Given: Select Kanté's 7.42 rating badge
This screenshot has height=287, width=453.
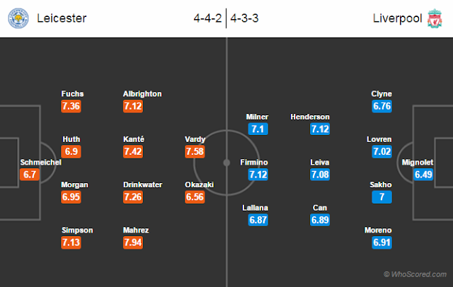Looking at the screenshot, I should tap(133, 151).
